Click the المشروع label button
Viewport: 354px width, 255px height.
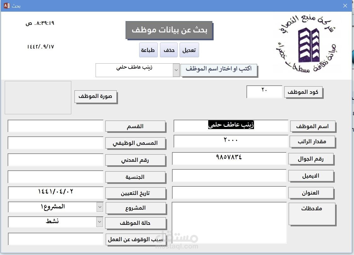click(x=136, y=208)
